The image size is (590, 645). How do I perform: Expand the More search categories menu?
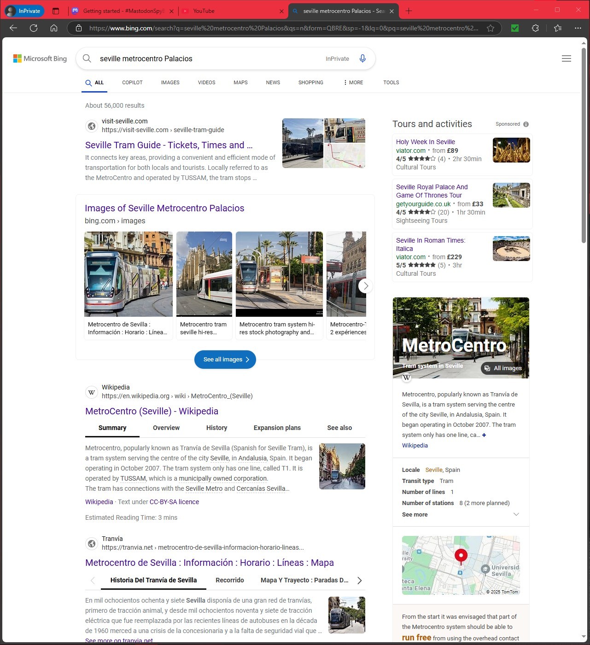click(x=353, y=82)
